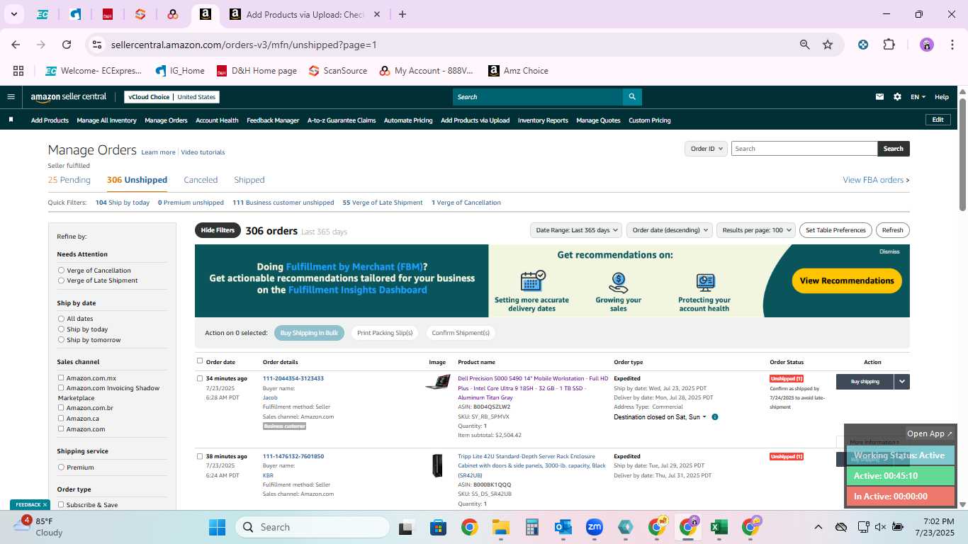Click the info icon beside Destination closed

pyautogui.click(x=714, y=417)
